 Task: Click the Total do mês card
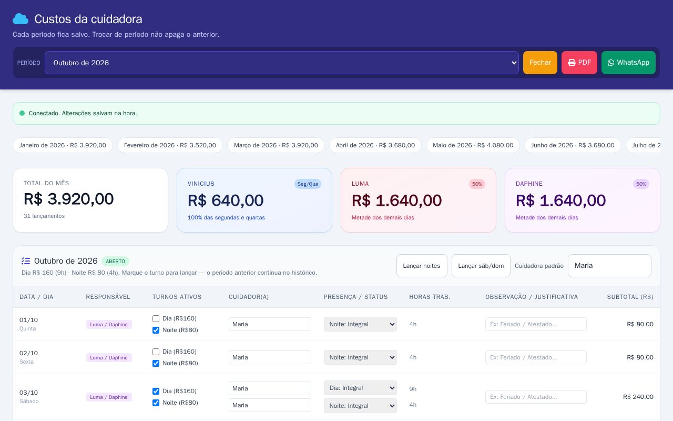coord(90,201)
